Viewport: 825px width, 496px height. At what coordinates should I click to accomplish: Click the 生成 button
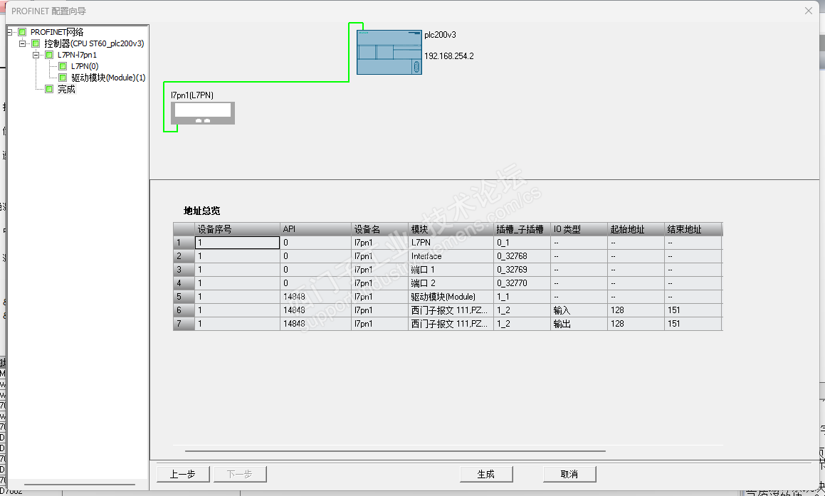pos(486,474)
